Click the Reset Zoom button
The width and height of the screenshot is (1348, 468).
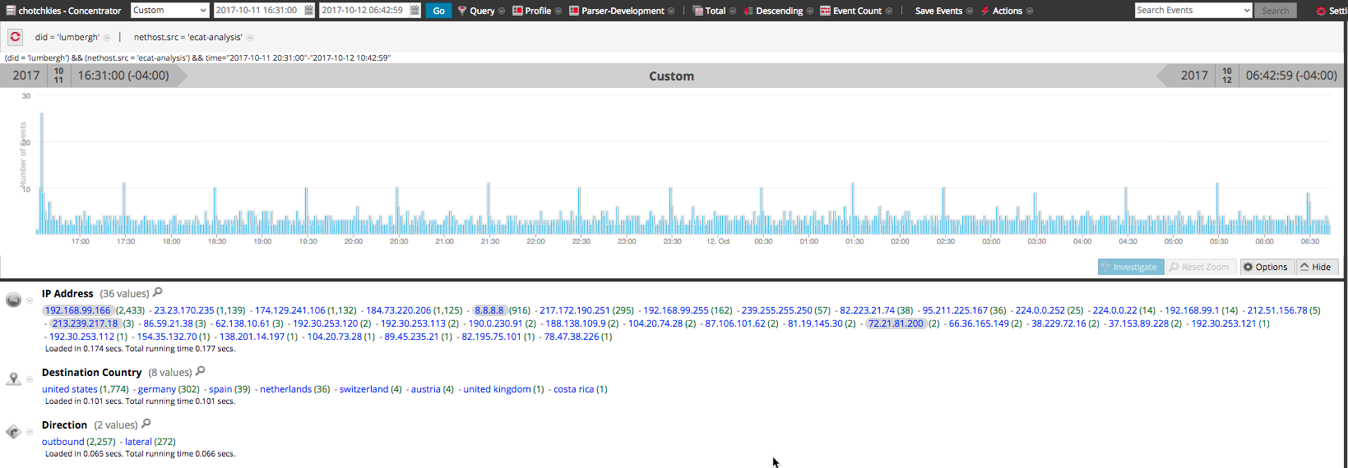1199,267
